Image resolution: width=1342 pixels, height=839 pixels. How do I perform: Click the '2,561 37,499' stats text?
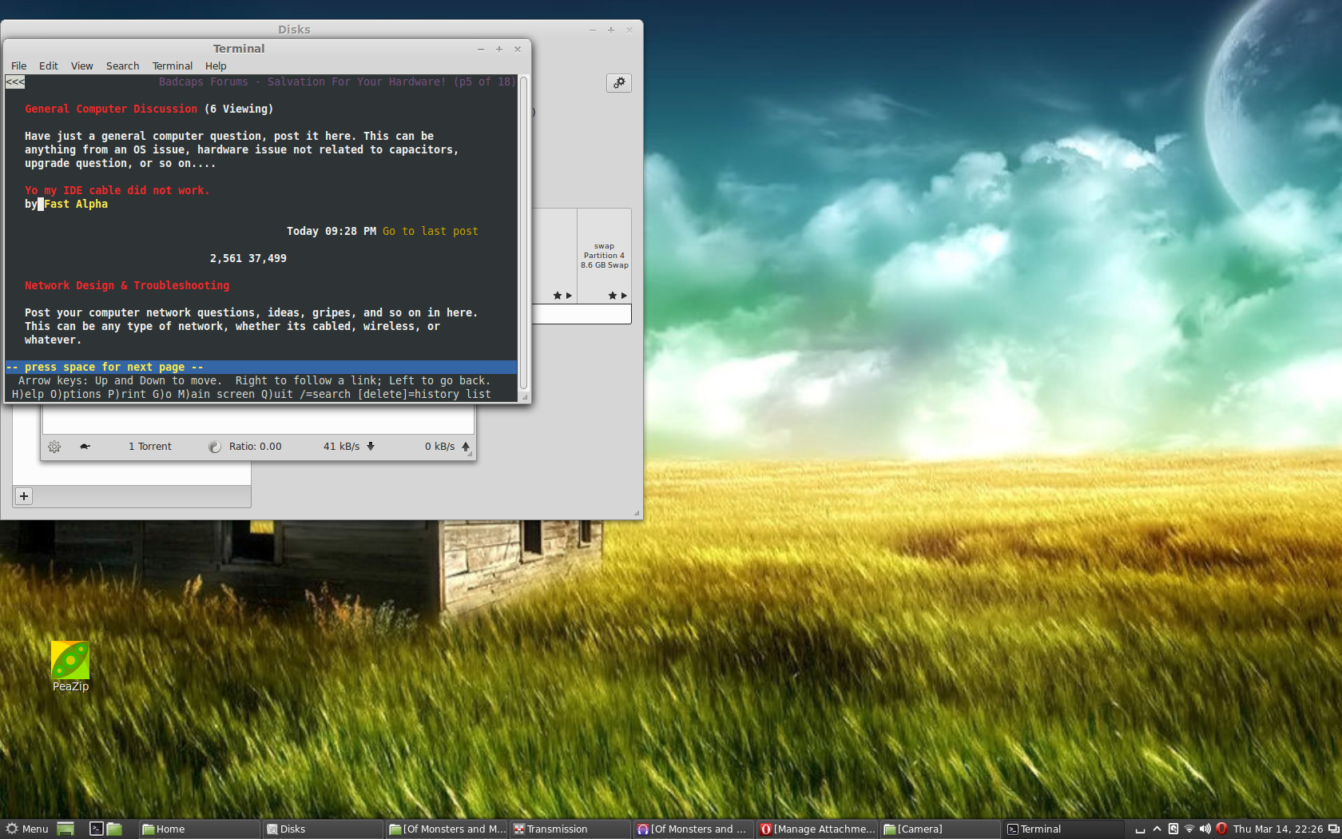pos(248,258)
